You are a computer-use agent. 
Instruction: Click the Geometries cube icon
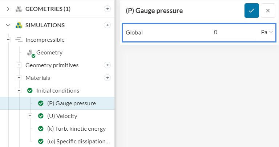point(19,9)
